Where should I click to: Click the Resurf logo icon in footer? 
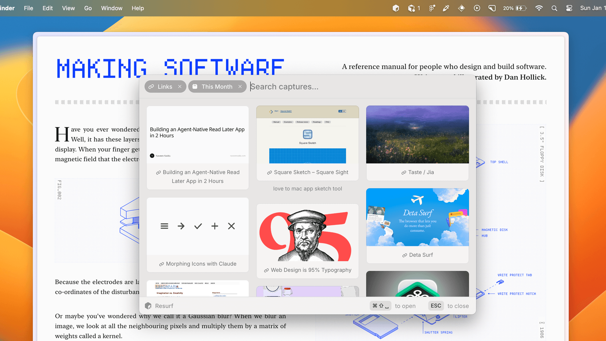click(x=148, y=306)
